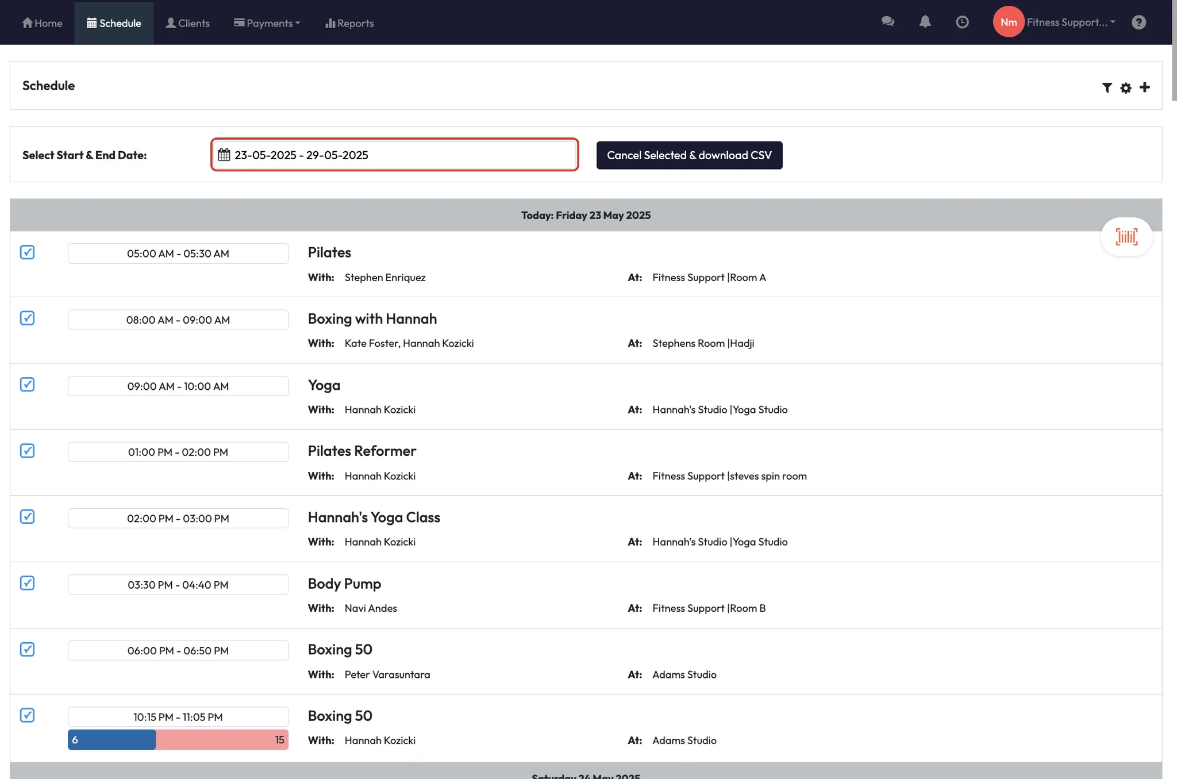
Task: Open notifications bell icon
Action: click(x=925, y=22)
